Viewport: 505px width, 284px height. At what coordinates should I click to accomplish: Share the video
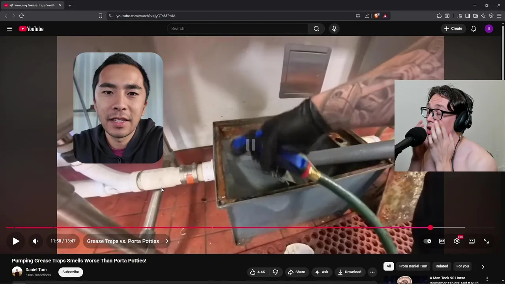pos(296,272)
